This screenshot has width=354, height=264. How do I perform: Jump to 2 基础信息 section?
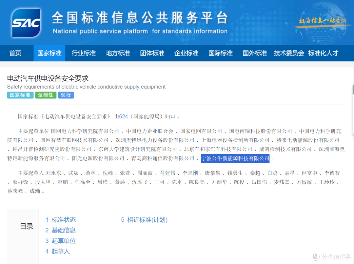pos(61,230)
